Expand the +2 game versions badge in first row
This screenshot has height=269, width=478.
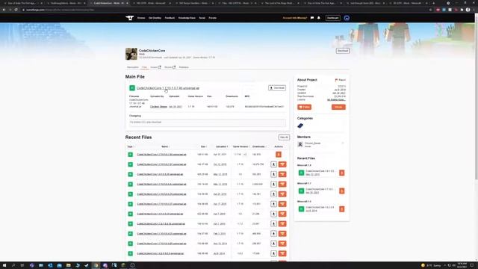tap(245, 155)
